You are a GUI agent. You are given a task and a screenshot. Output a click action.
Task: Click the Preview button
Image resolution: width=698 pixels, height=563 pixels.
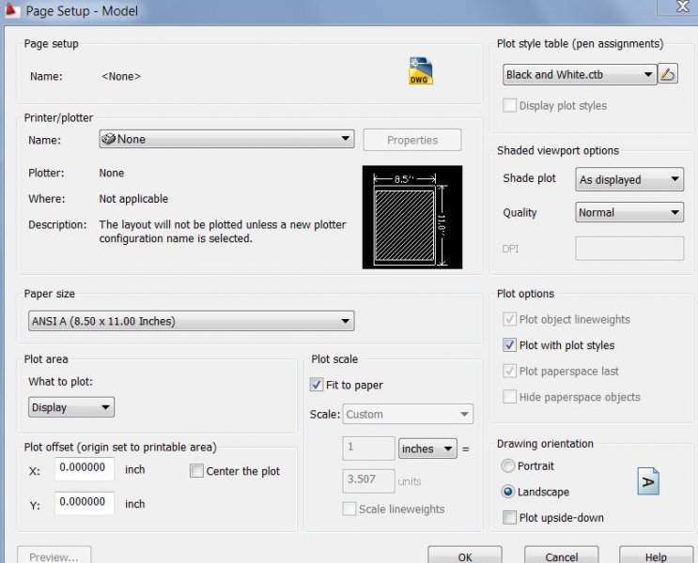click(x=54, y=555)
